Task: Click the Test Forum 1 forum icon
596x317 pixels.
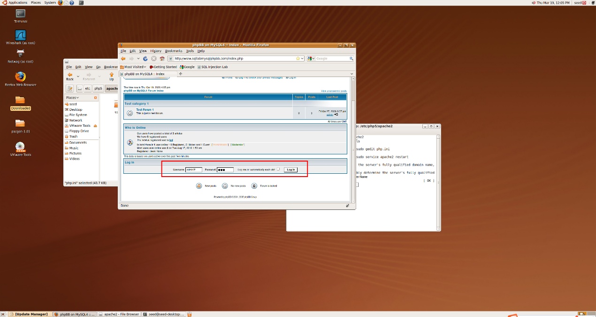Action: 129,112
